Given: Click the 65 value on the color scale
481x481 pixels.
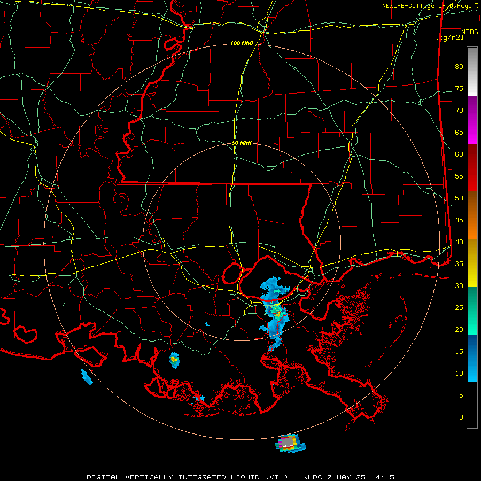Looking at the screenshot, I should tap(459, 133).
